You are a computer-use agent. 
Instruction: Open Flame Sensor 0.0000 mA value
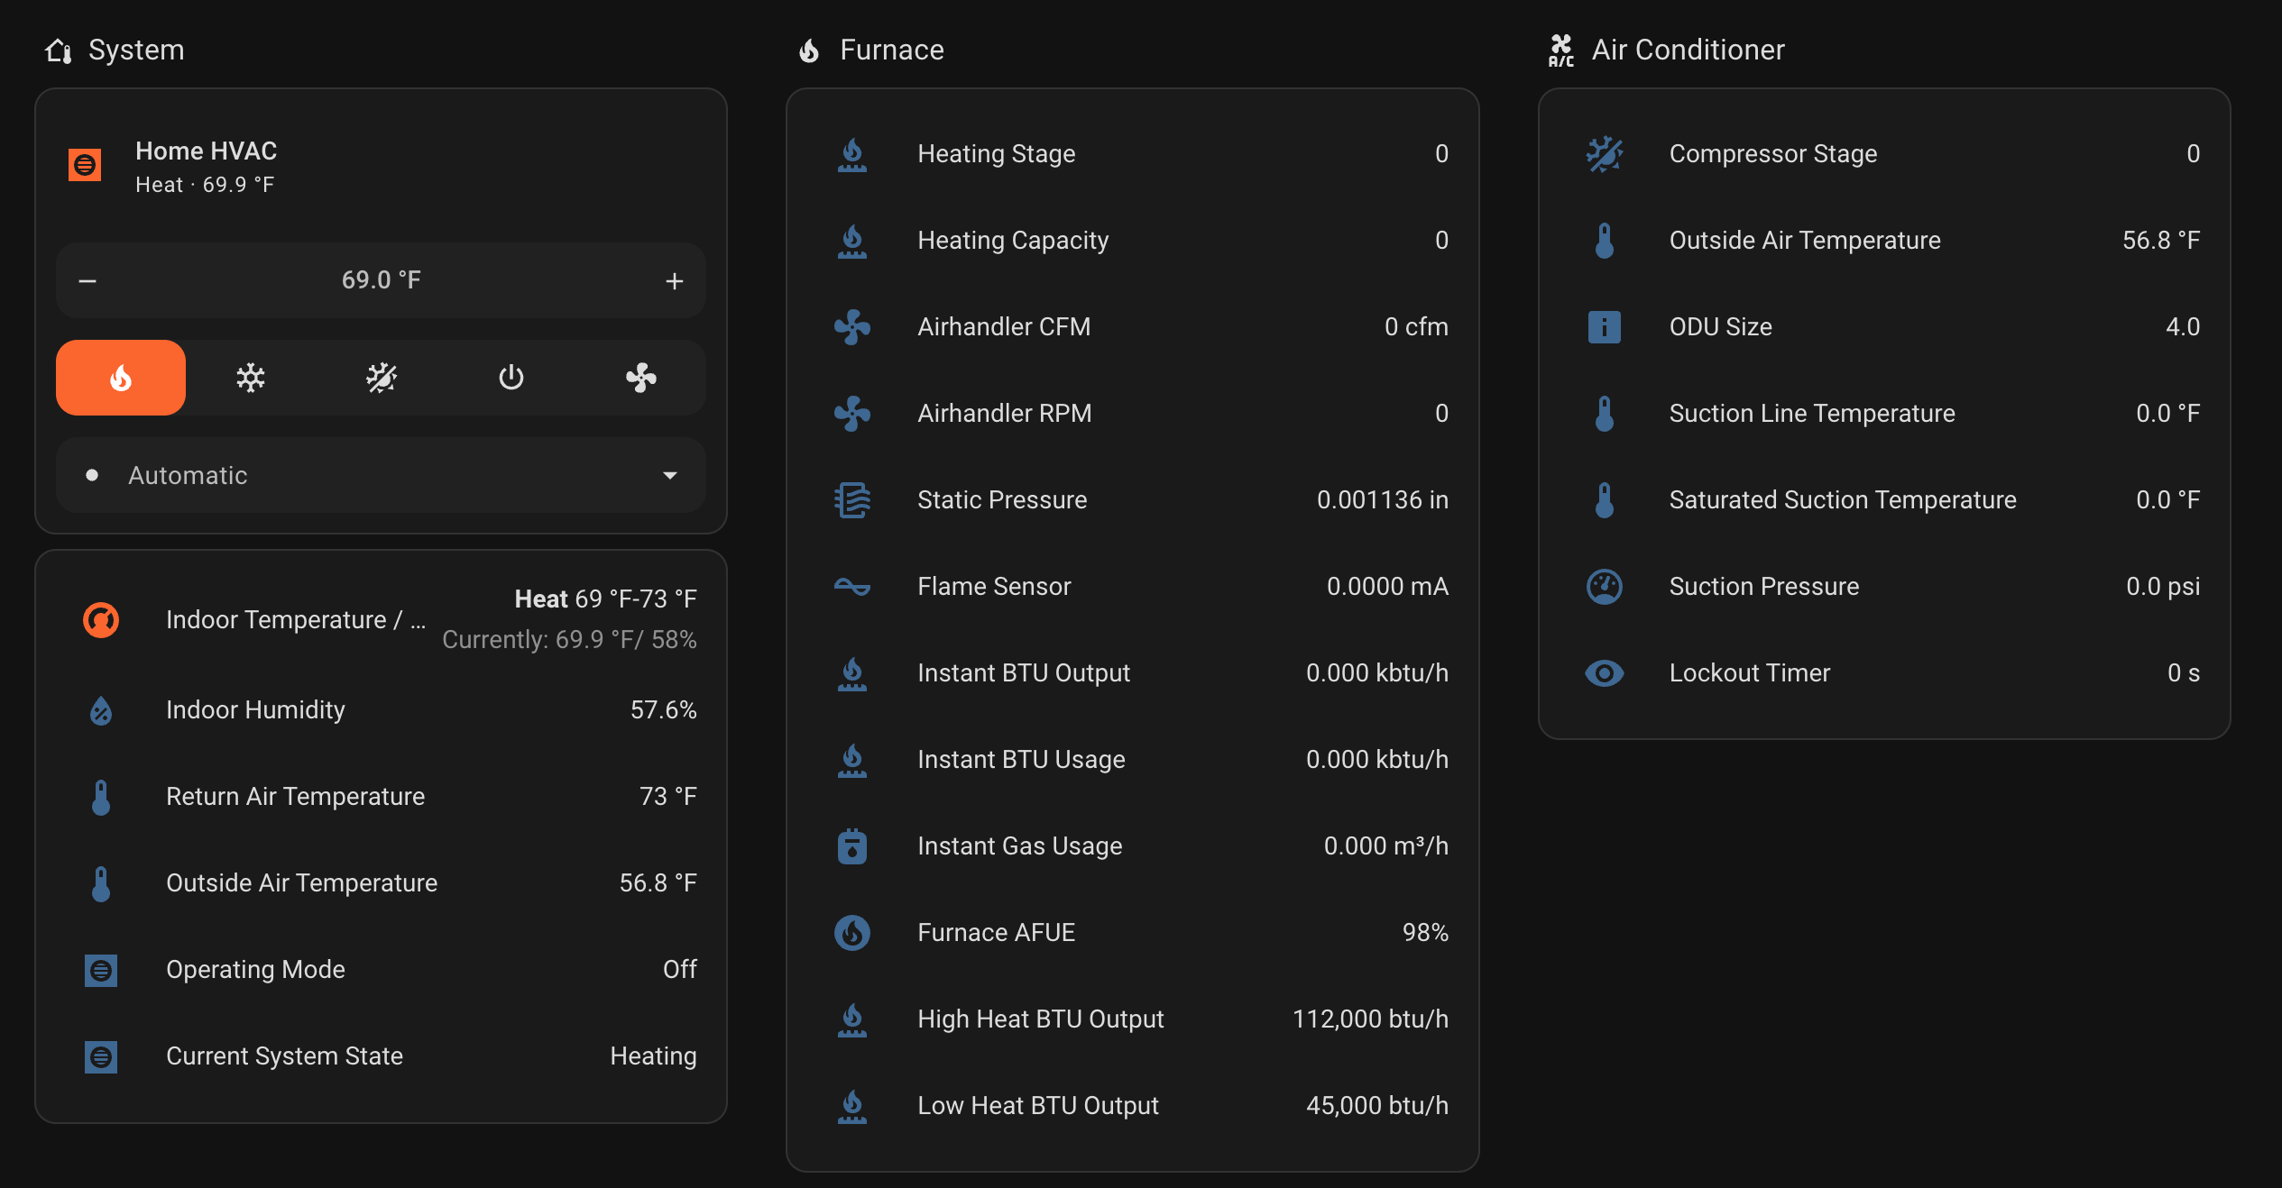(x=1388, y=587)
